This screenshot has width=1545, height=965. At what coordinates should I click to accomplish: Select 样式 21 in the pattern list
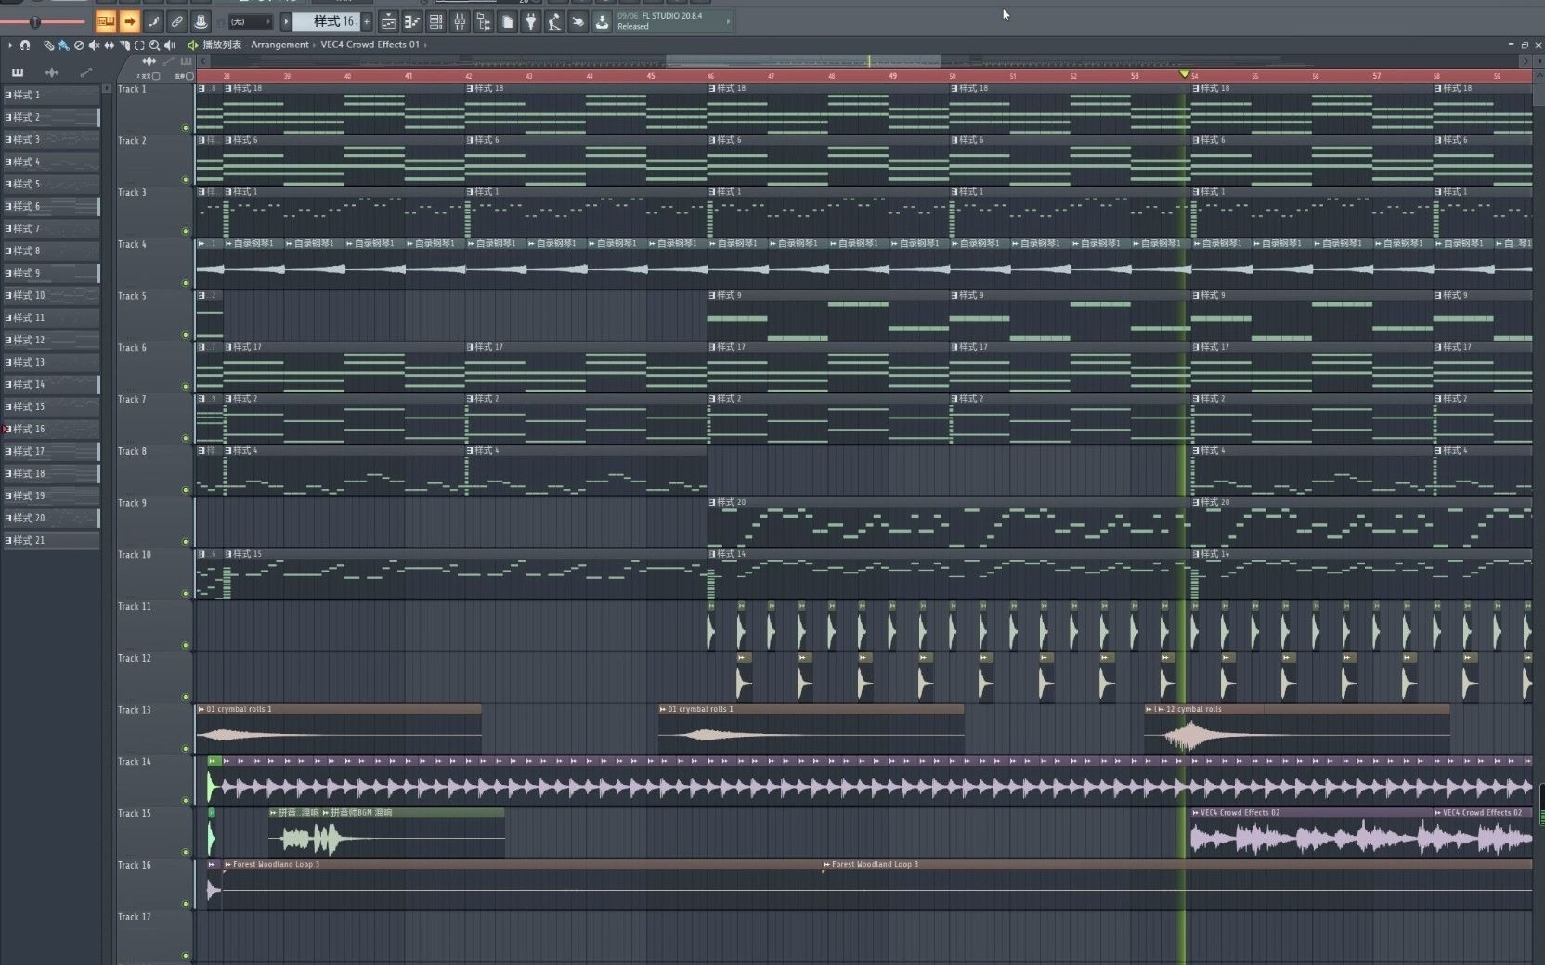pos(52,540)
